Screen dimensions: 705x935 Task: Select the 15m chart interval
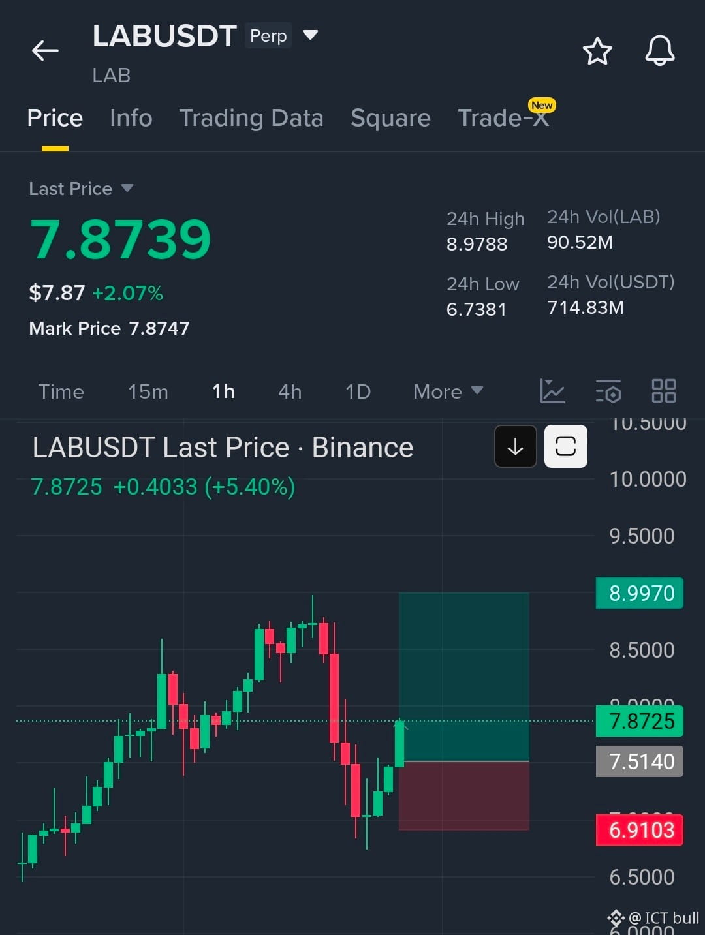[148, 391]
